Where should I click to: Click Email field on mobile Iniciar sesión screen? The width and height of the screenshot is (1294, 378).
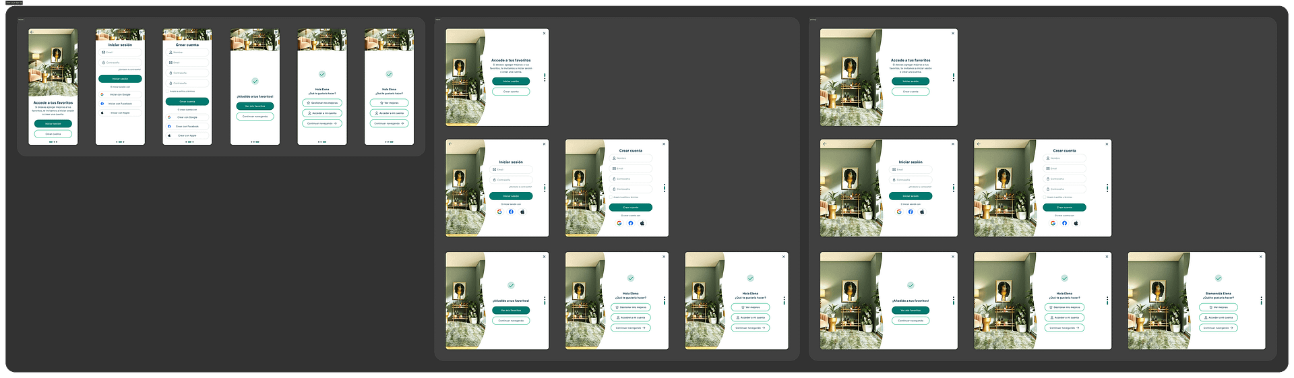pyautogui.click(x=120, y=52)
